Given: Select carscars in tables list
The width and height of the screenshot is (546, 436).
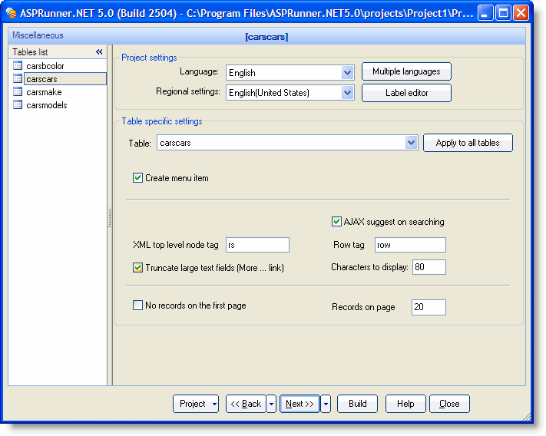Looking at the screenshot, I should pyautogui.click(x=65, y=79).
